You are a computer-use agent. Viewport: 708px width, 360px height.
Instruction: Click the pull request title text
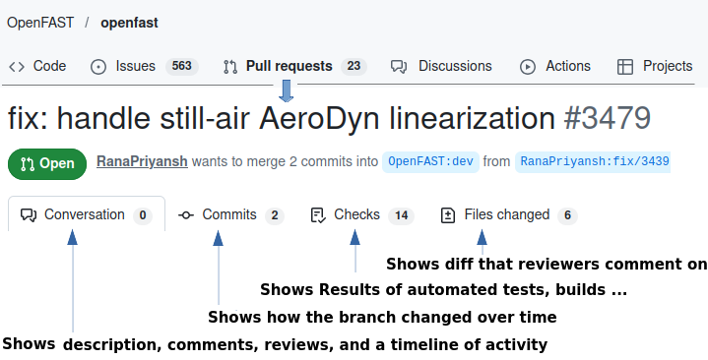click(282, 118)
